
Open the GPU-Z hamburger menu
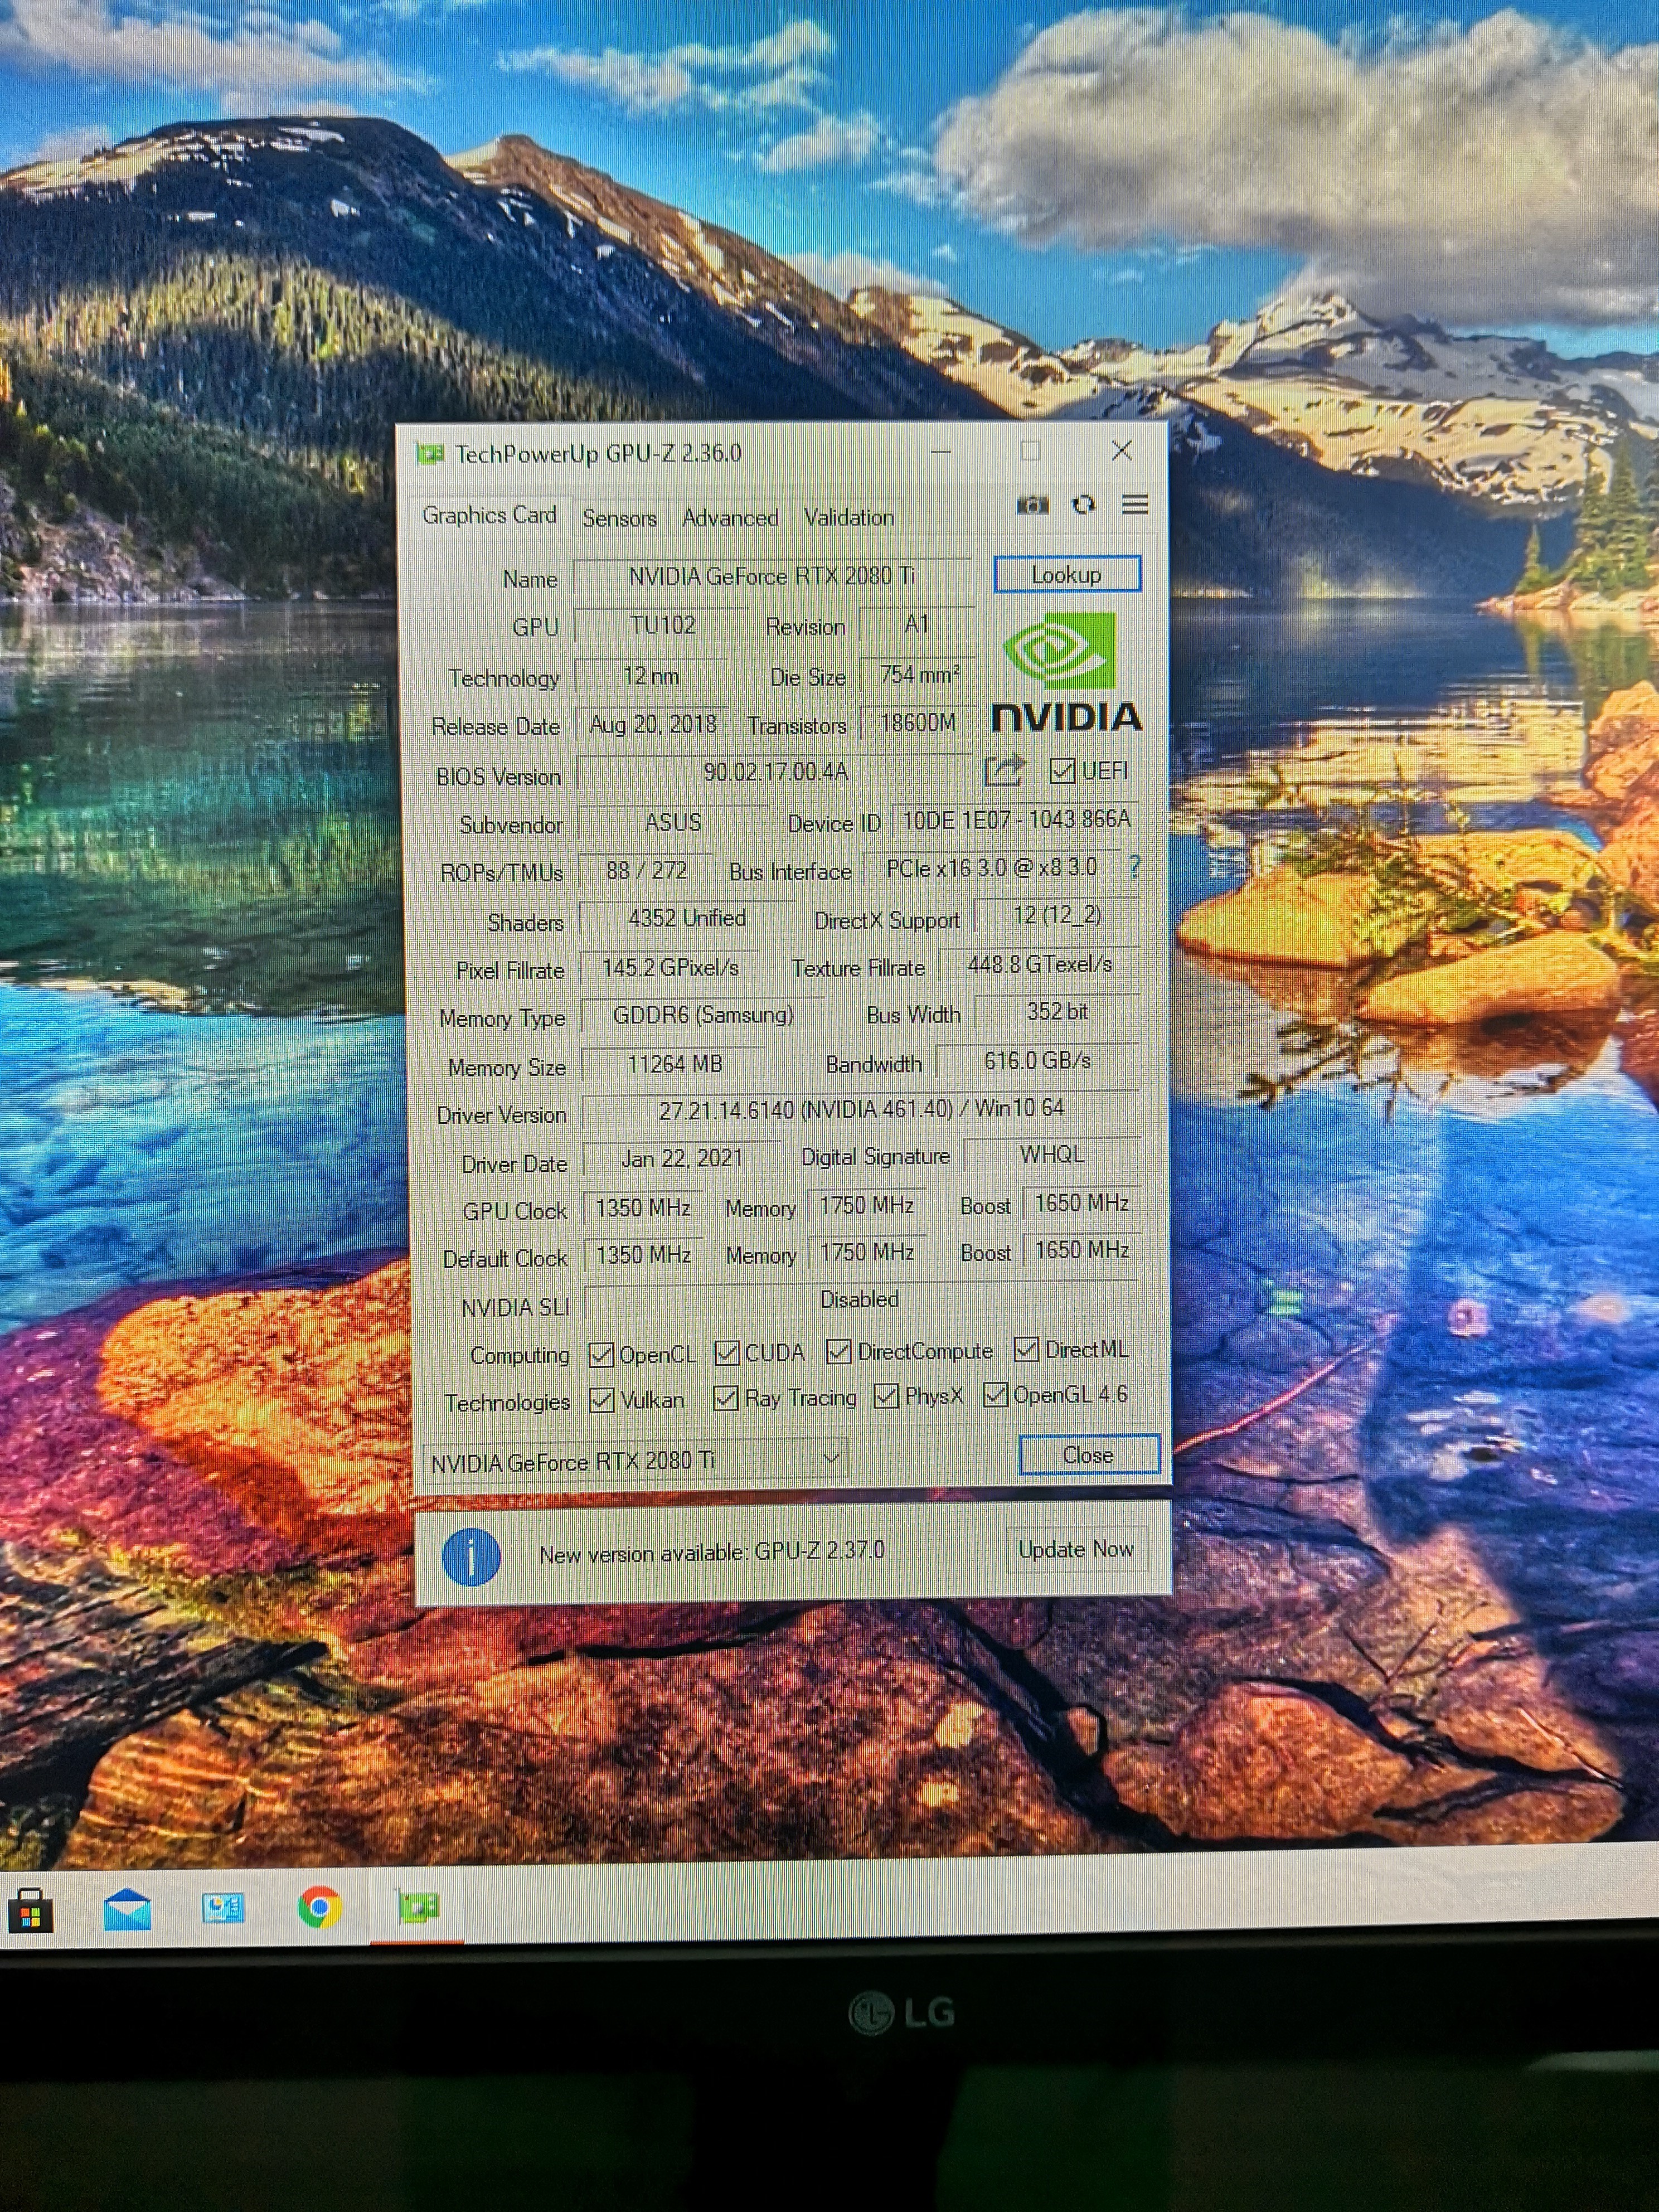click(x=1134, y=504)
